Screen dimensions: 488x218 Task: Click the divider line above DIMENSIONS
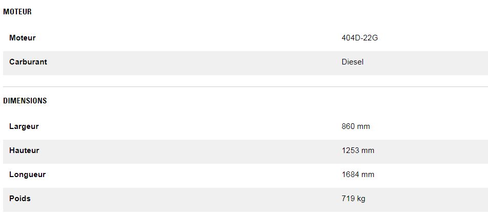pos(244,87)
